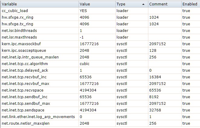Select the hw.sfxge.rx_ring variable
The image size is (200, 128).
pos(17,17)
